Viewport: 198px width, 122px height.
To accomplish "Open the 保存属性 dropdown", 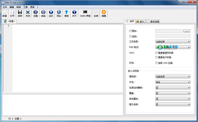I will [x=173, y=99].
